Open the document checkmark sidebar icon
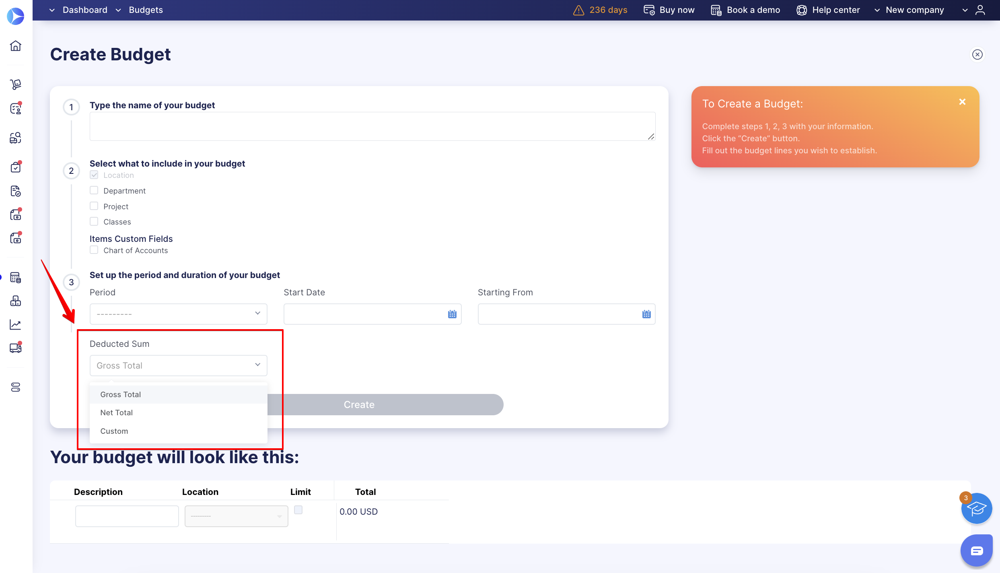The width and height of the screenshot is (1000, 573). tap(16, 191)
